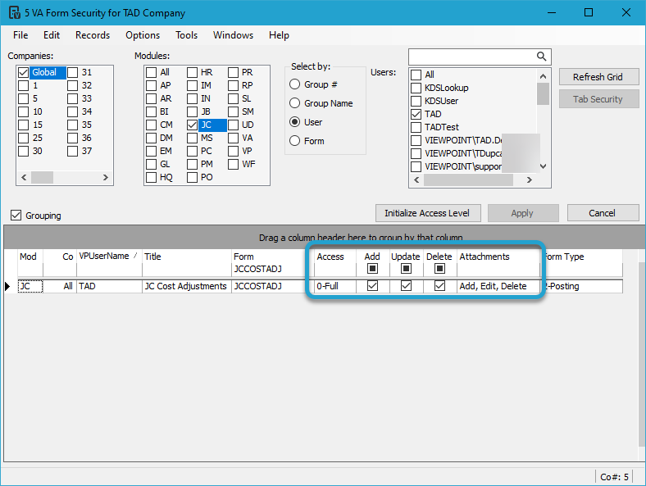Click the Users list scroll up arrow
The image size is (646, 486).
click(543, 76)
